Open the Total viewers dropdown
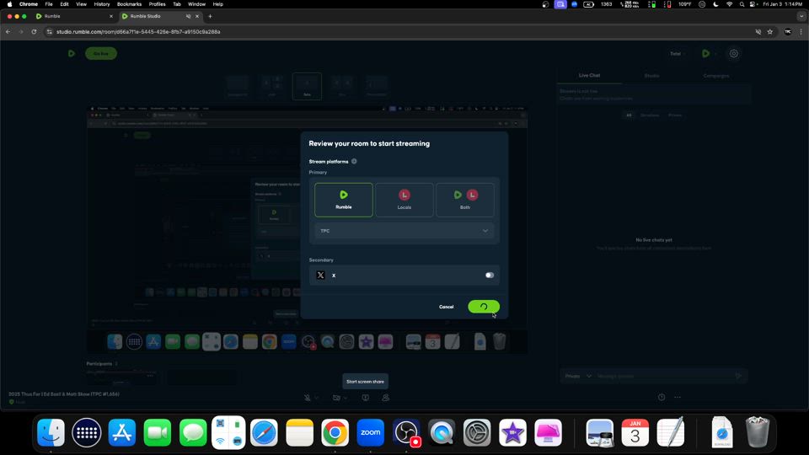 (678, 54)
